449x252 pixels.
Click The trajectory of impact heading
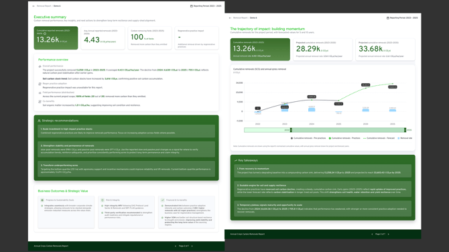(x=267, y=29)
